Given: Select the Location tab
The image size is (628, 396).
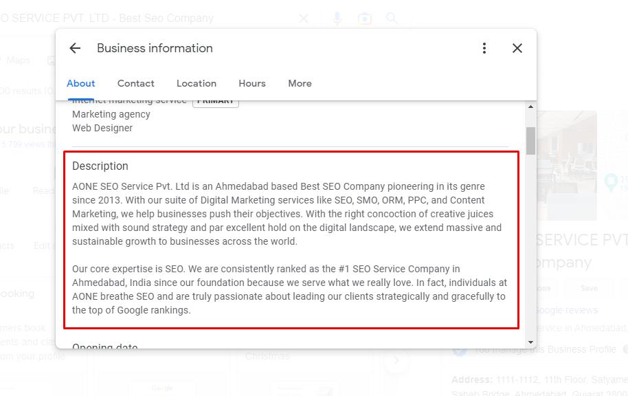Looking at the screenshot, I should (x=197, y=83).
